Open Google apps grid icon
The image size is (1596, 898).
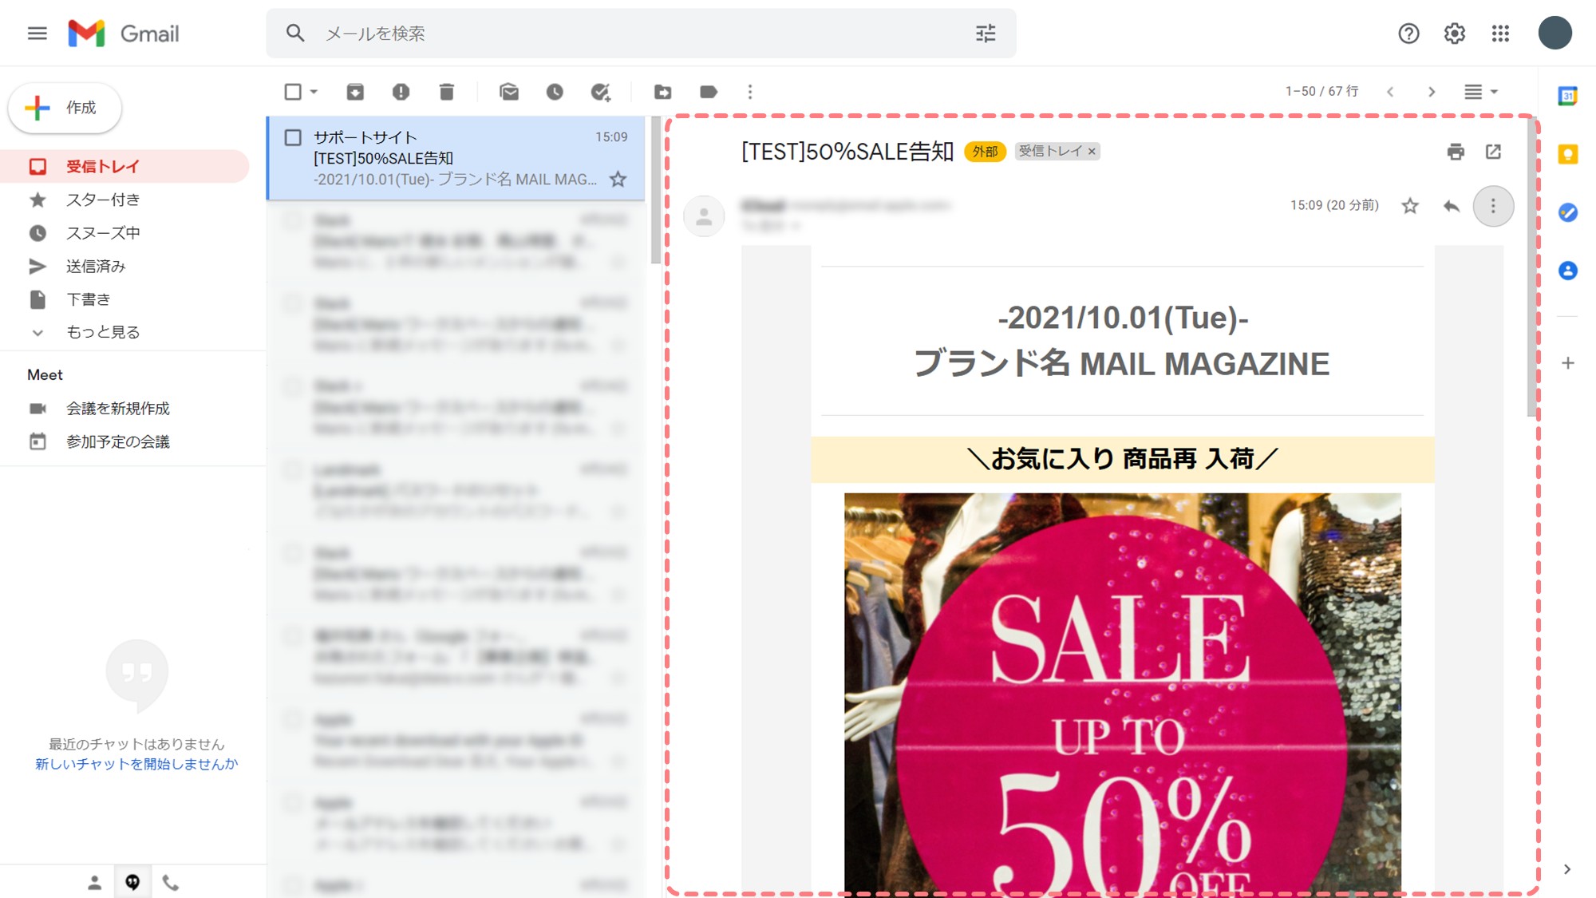(x=1500, y=34)
